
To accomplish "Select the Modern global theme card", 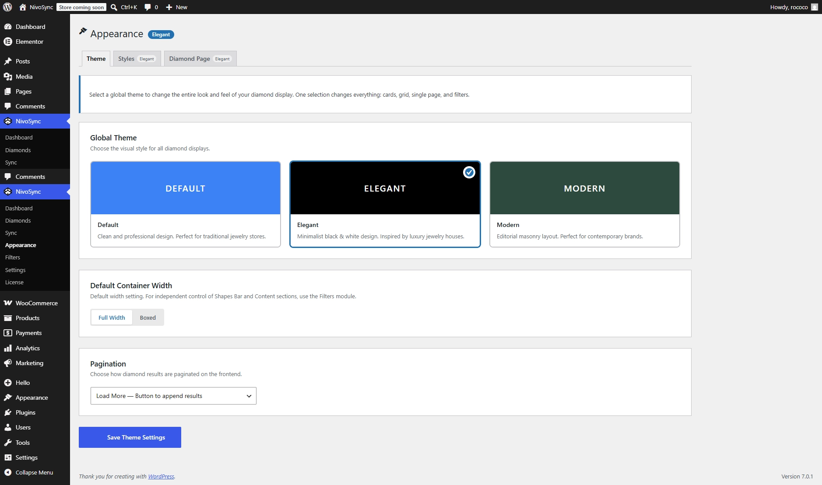I will [x=585, y=204].
